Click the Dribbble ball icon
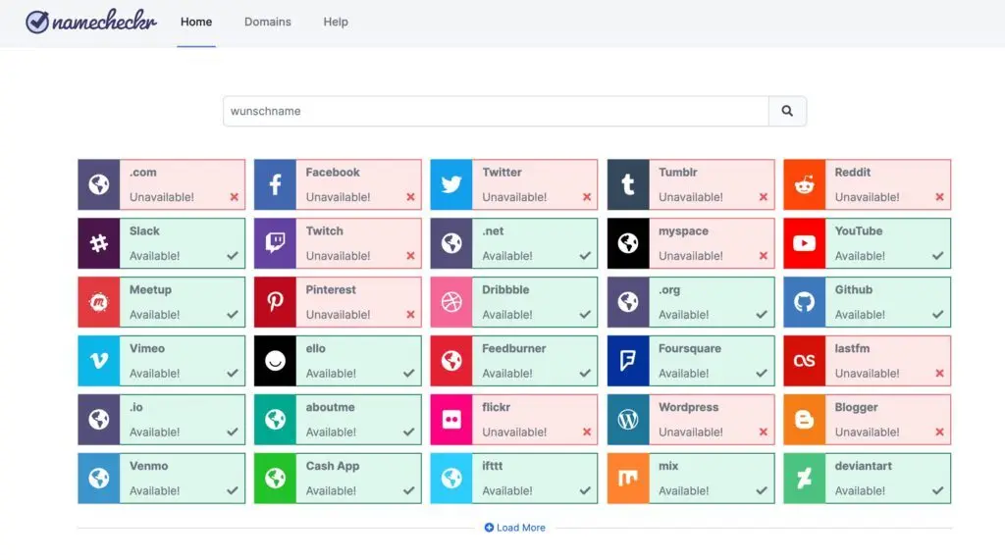The height and width of the screenshot is (560, 1005). point(451,302)
